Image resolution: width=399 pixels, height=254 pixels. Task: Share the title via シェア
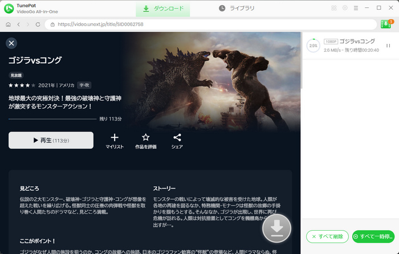177,141
